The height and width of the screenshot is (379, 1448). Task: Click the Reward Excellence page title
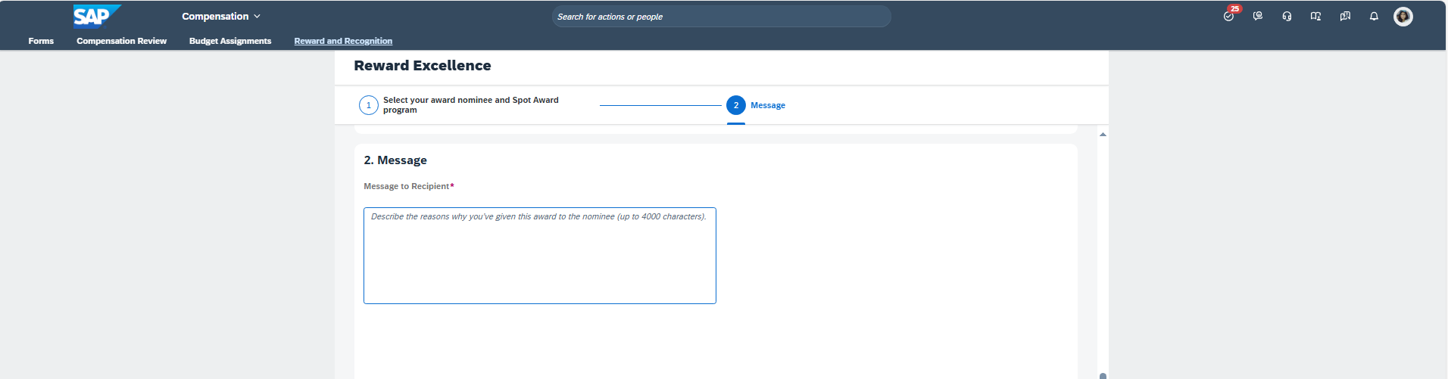coord(423,66)
